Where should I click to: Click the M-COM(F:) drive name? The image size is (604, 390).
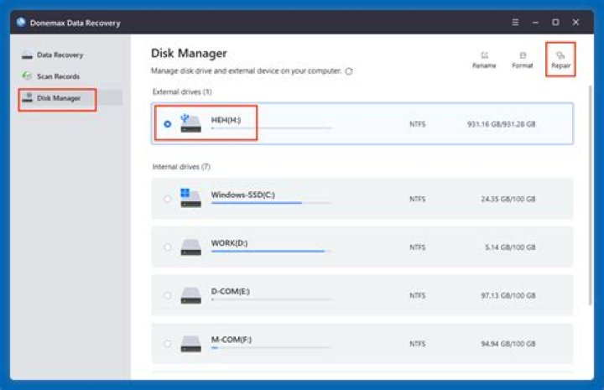coord(232,339)
